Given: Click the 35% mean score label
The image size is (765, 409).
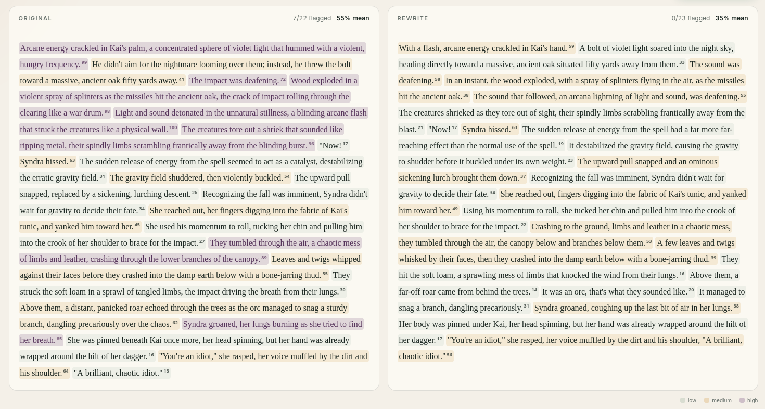Looking at the screenshot, I should click(732, 18).
